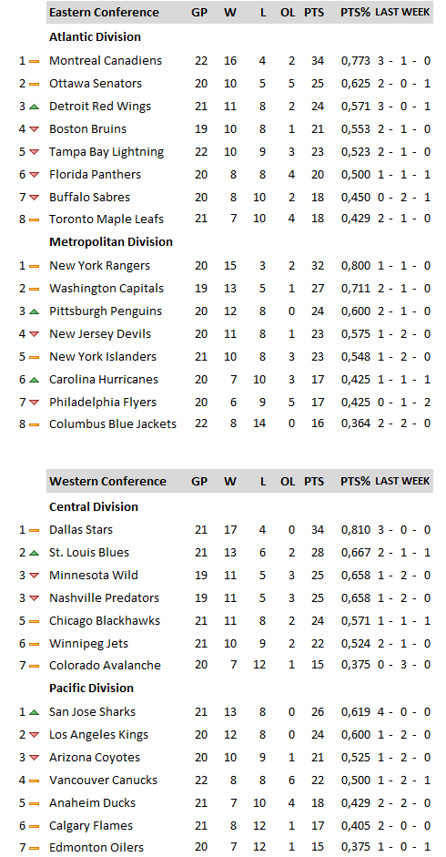Click red down arrow beside Philadelphia Flyers
The width and height of the screenshot is (446, 857).
coord(34,403)
